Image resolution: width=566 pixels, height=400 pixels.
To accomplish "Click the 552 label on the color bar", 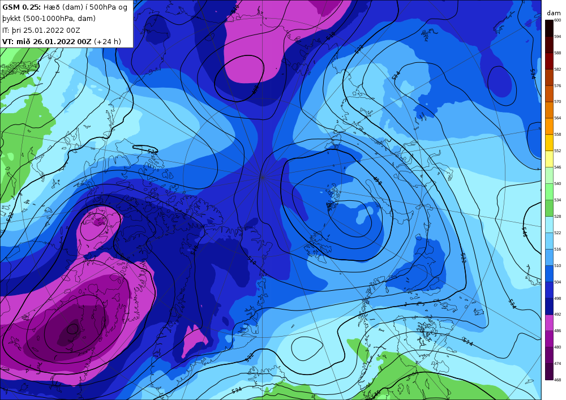I will (558, 150).
